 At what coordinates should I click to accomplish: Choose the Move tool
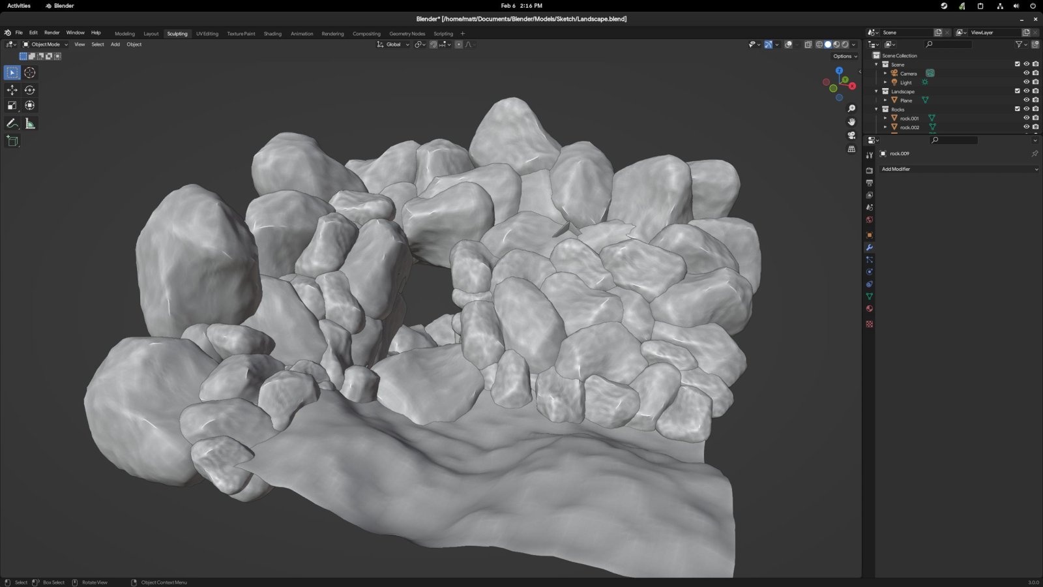tap(12, 90)
